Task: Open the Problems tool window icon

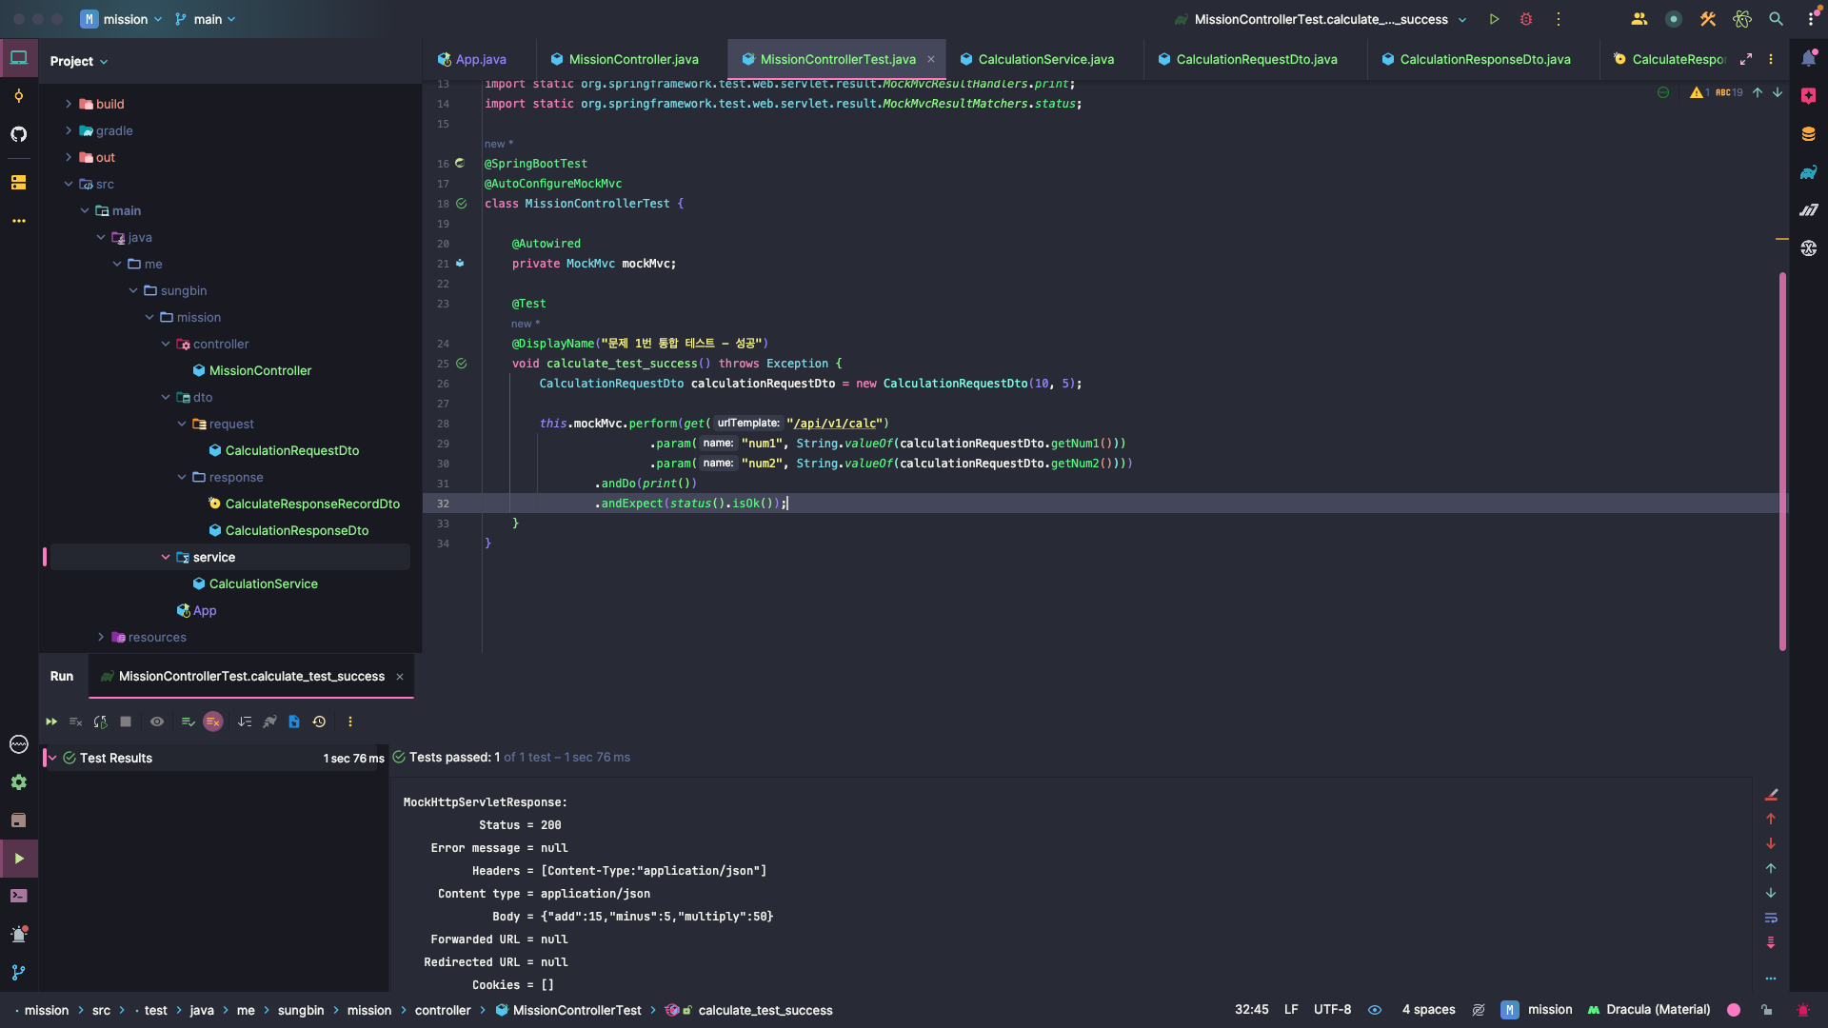Action: point(19,934)
